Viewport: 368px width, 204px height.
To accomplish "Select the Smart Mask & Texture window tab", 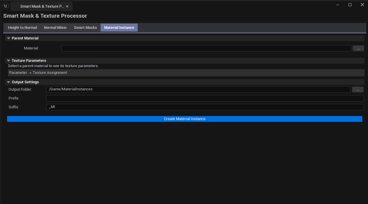I will point(42,6).
